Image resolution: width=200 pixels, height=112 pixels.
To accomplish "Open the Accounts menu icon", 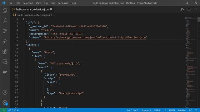I will (5, 92).
